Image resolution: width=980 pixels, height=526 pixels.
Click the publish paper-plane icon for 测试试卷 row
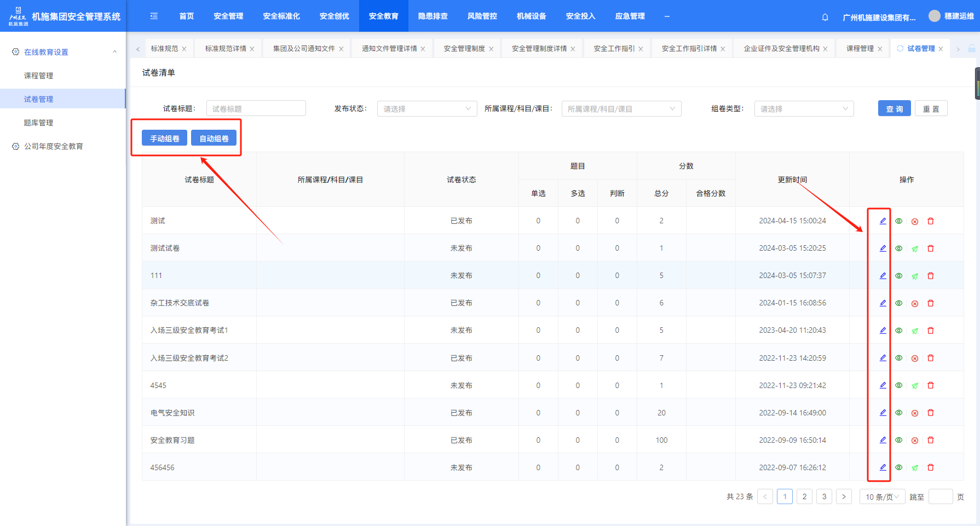coord(914,248)
